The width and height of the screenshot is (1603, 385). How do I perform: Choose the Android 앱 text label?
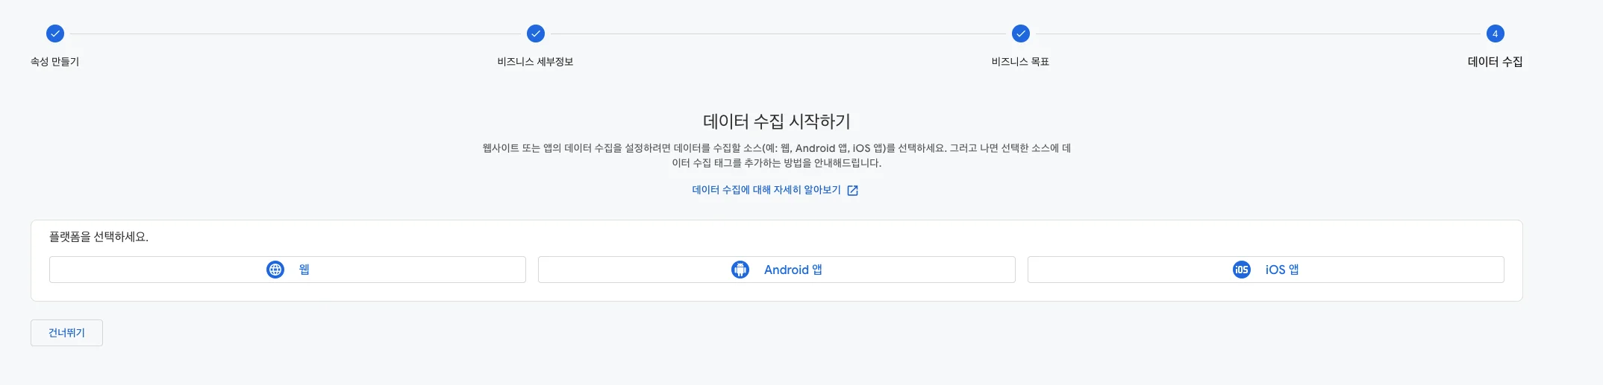(x=793, y=270)
